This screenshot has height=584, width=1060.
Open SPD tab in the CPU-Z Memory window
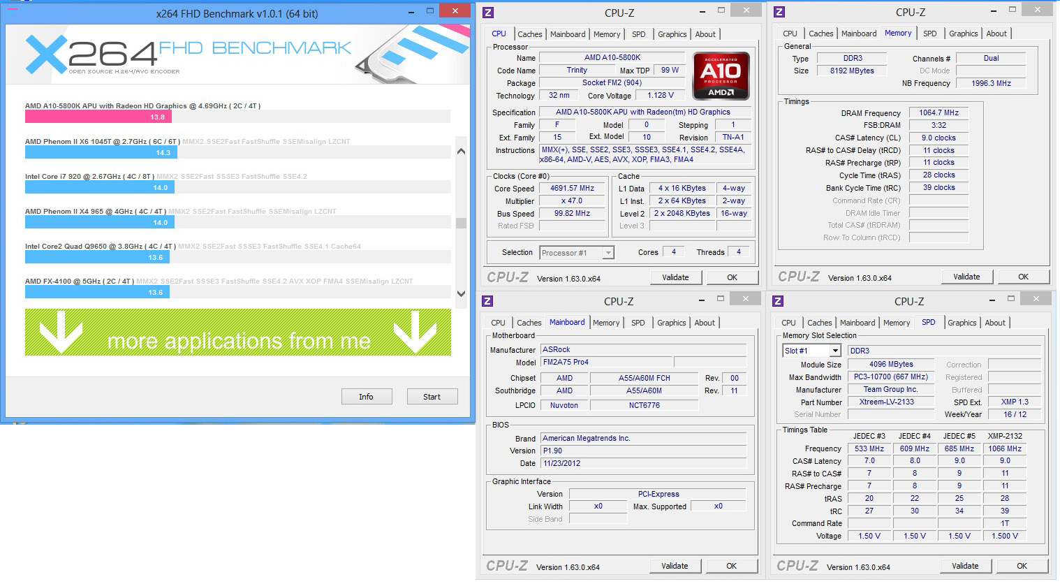(x=929, y=34)
